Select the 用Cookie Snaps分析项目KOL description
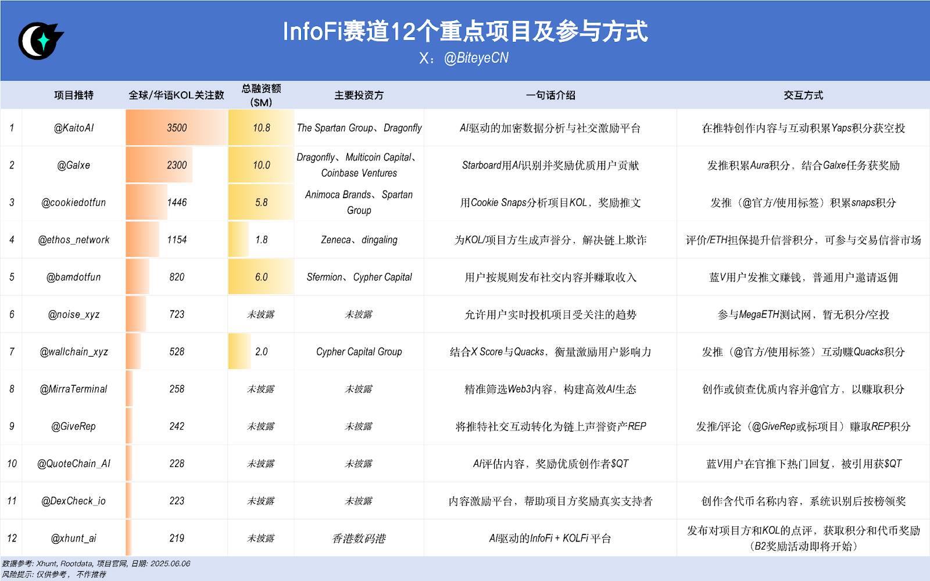This screenshot has height=581, width=930. (x=550, y=202)
